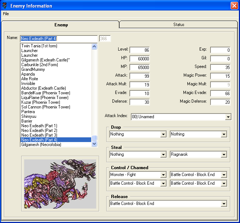The height and width of the screenshot is (223, 240).
Task: Expand the Monster - Fight control dropdown
Action: click(163, 175)
